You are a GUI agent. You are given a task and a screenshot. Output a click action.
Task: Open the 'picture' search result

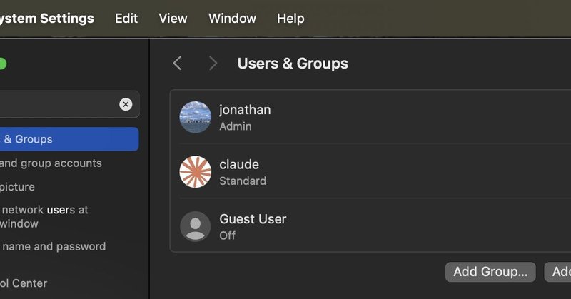pos(17,187)
